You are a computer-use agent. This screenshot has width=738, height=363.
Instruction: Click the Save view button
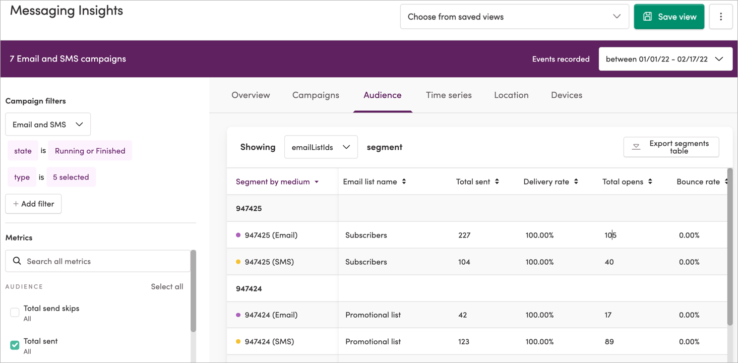(x=669, y=17)
